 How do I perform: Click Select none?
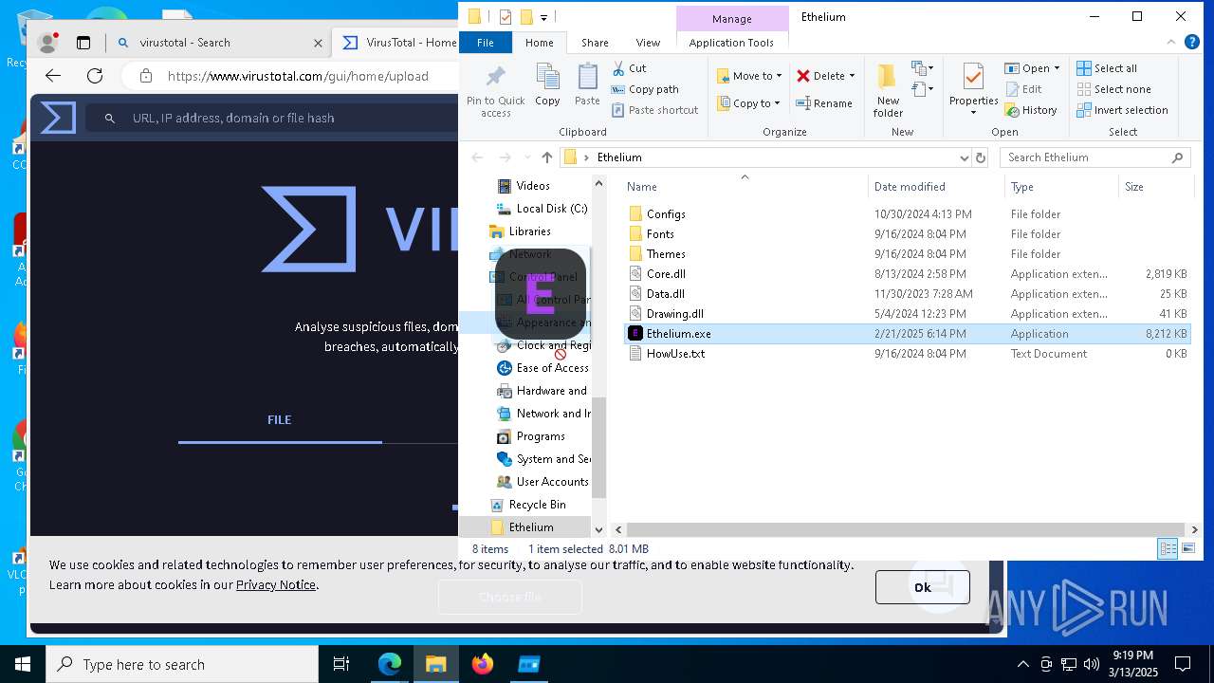click(1113, 89)
